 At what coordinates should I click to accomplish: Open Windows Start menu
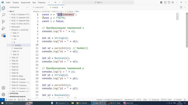point(2,103)
